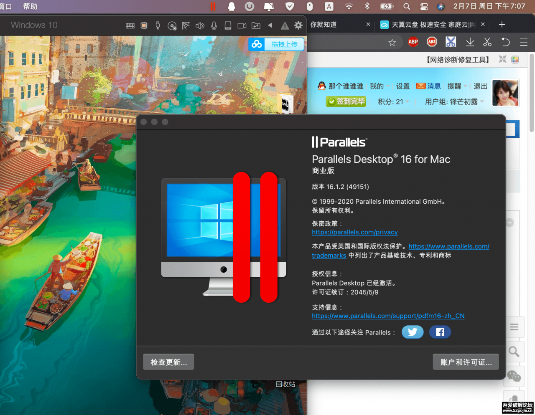Click 签到完毕 check-in button

pos(346,101)
